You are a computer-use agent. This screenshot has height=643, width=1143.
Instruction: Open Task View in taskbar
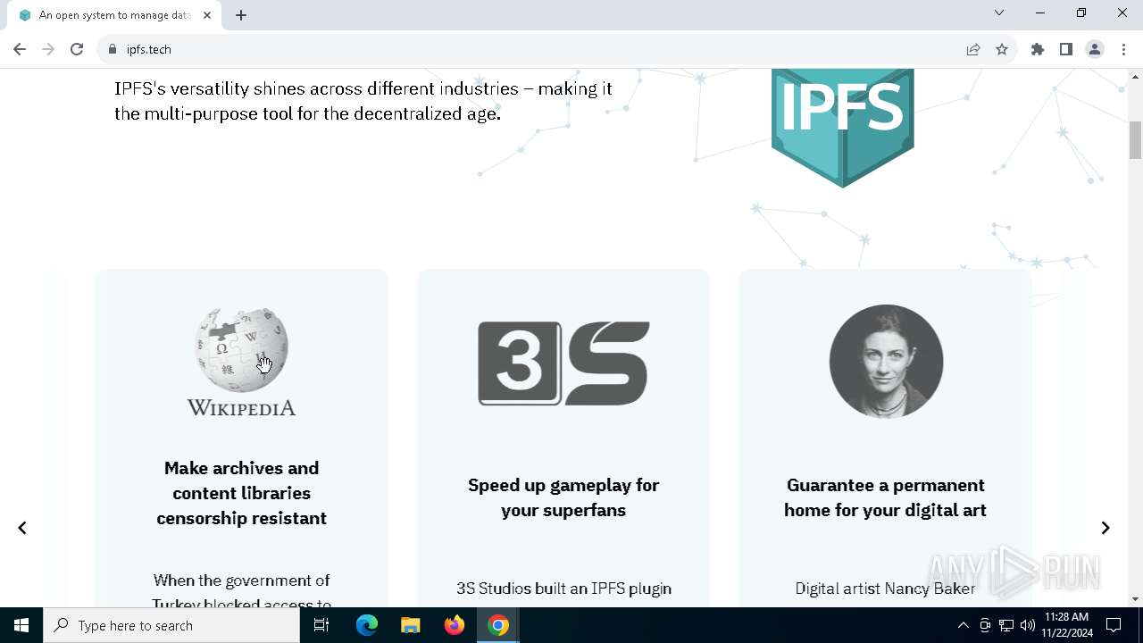[x=321, y=625]
